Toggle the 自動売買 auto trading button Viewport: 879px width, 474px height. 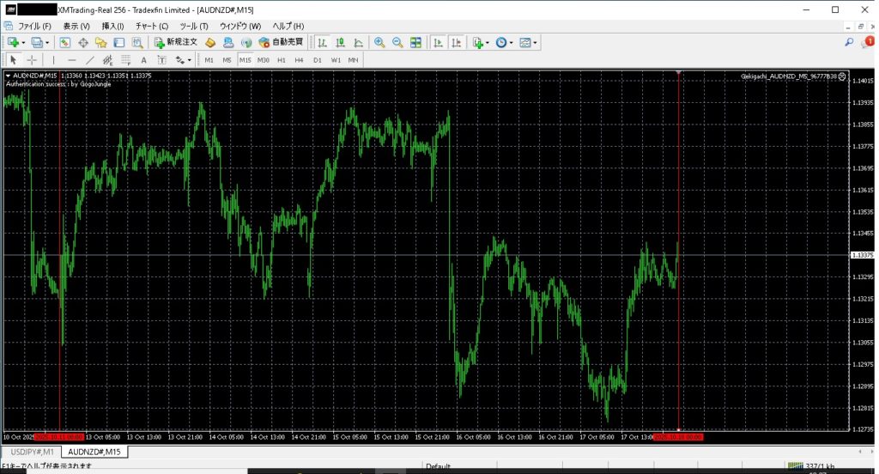click(281, 42)
